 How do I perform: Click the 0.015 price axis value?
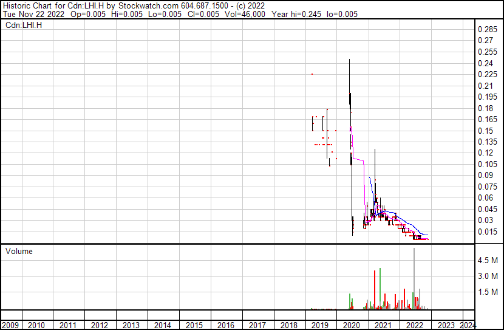click(x=487, y=232)
